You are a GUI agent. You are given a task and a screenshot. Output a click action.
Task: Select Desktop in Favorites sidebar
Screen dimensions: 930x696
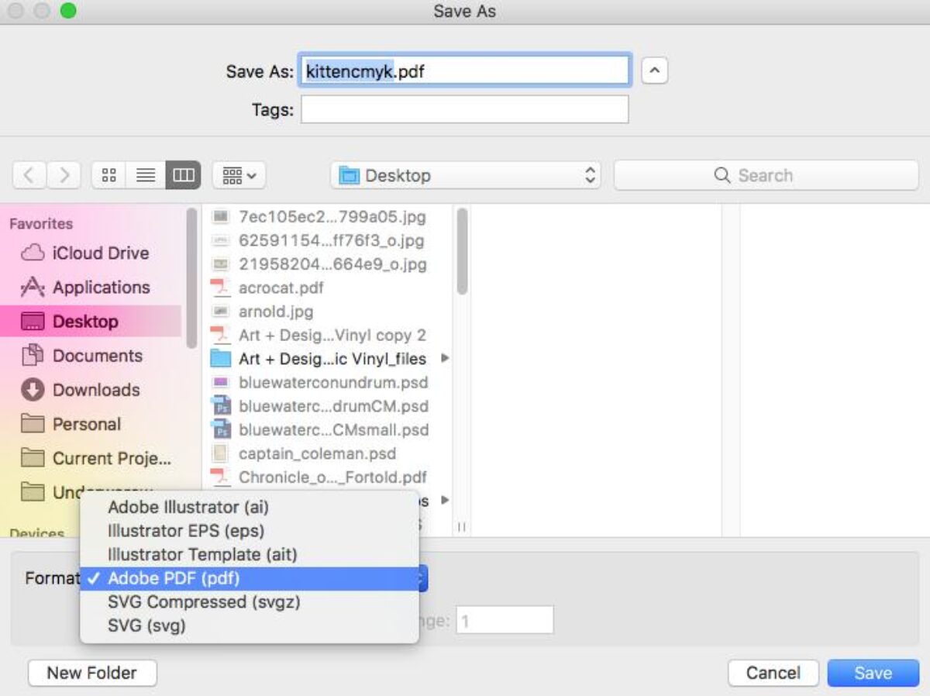point(91,322)
